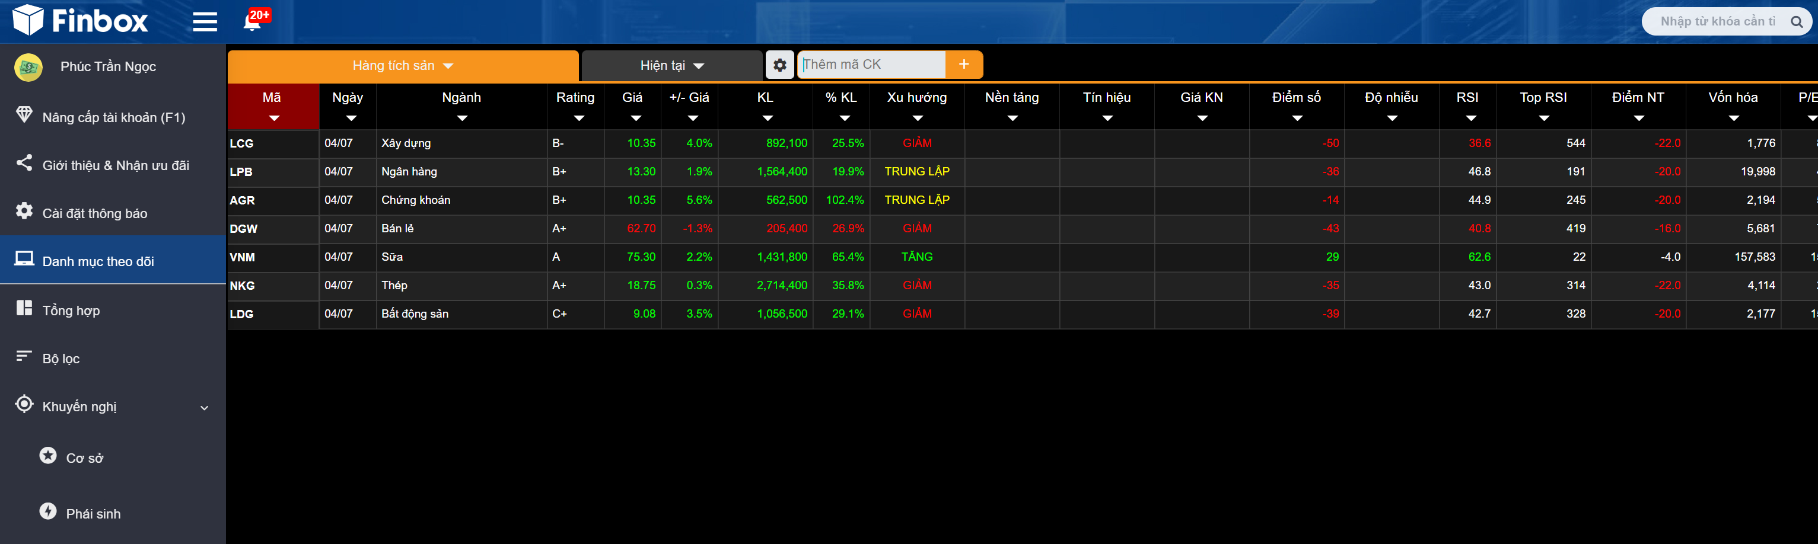Click the notification bell with 20+ badge
This screenshot has width=1818, height=544.
click(252, 22)
